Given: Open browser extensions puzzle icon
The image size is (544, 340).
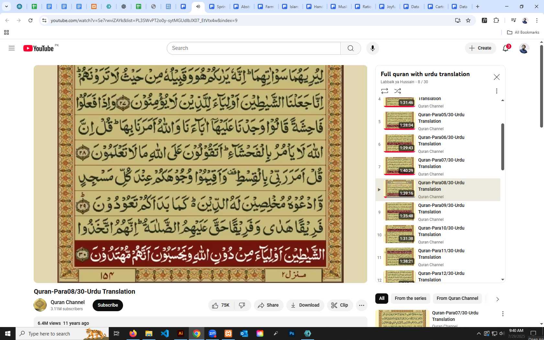Looking at the screenshot, I should pos(496,20).
